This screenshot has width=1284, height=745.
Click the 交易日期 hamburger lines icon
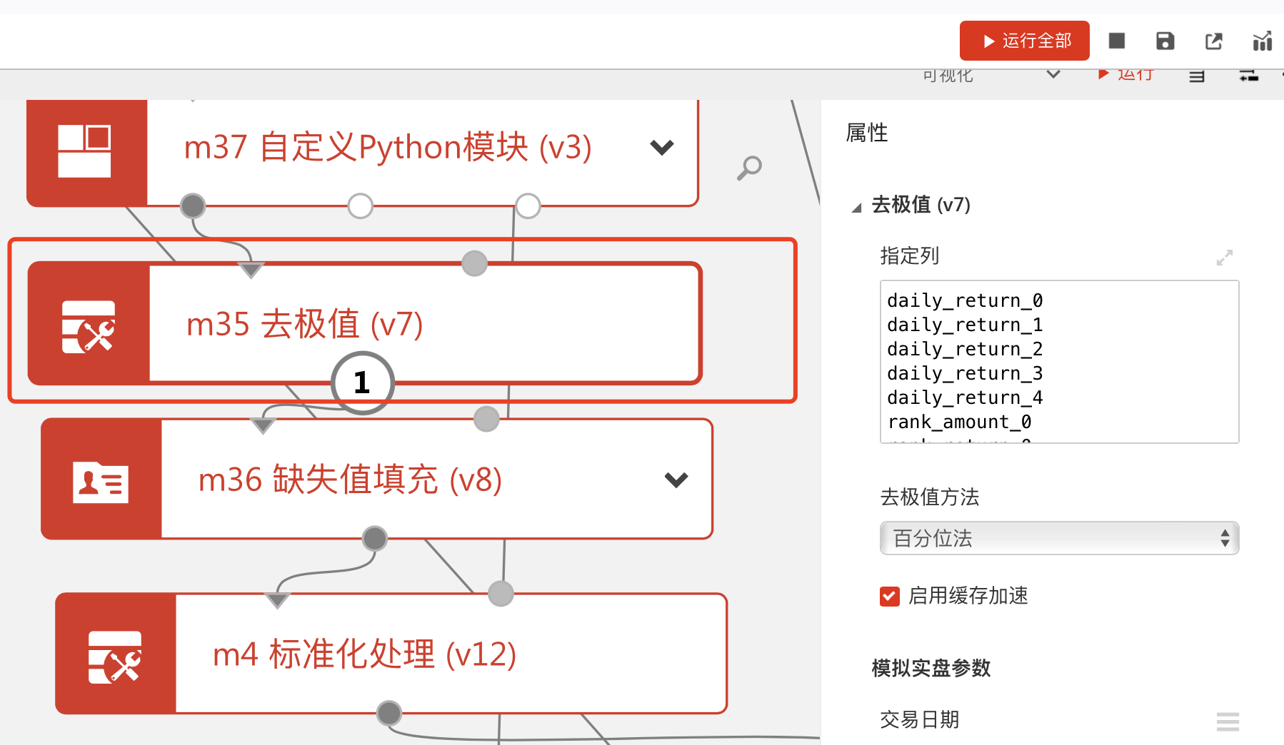[1228, 721]
